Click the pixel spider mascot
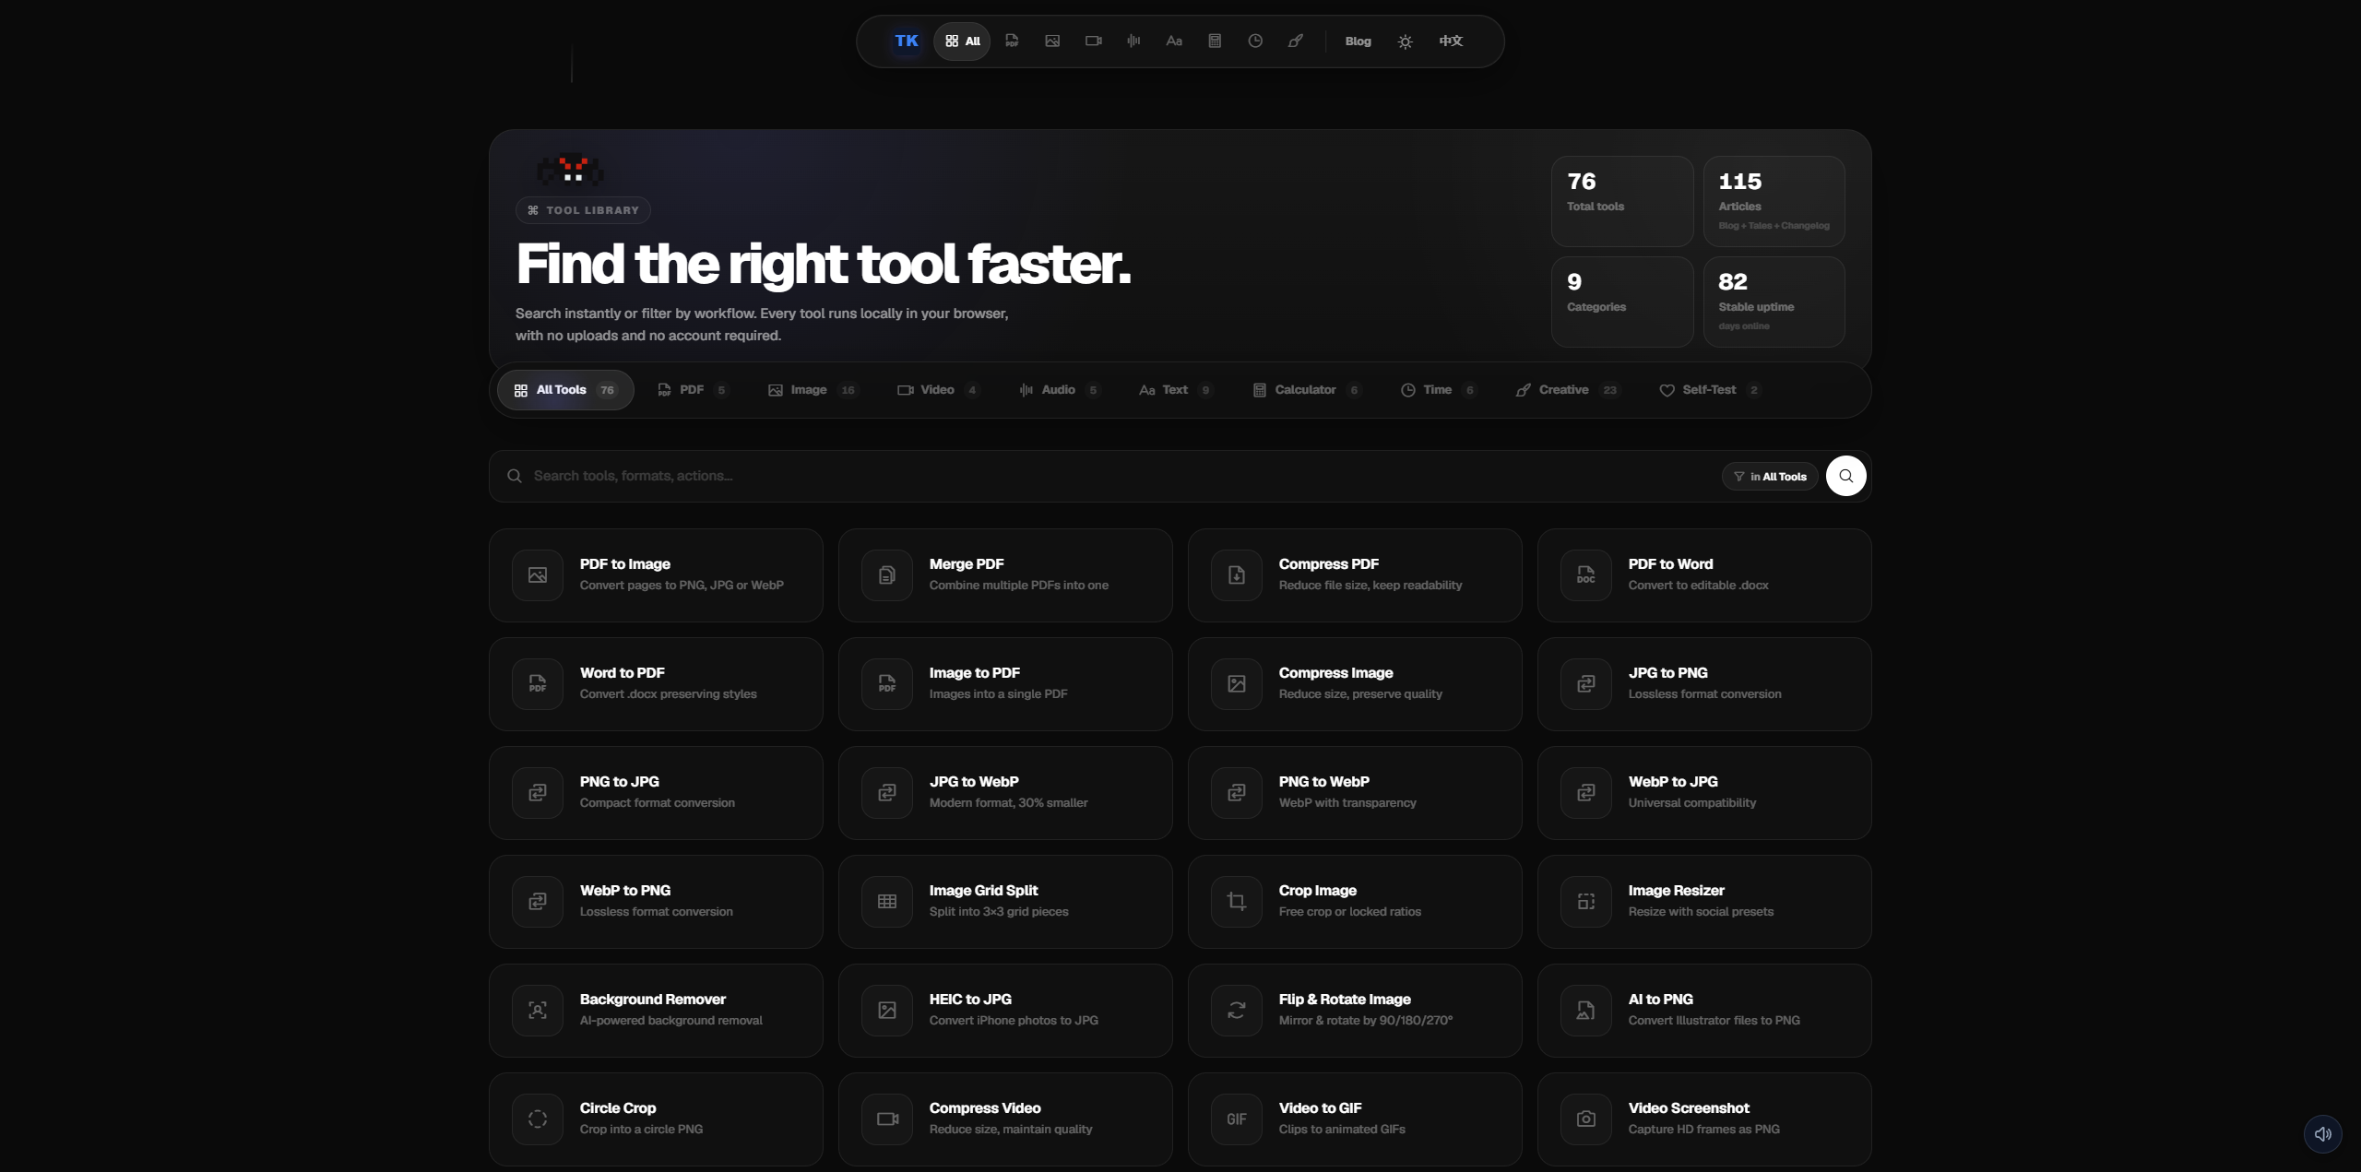2361x1172 pixels. (571, 170)
